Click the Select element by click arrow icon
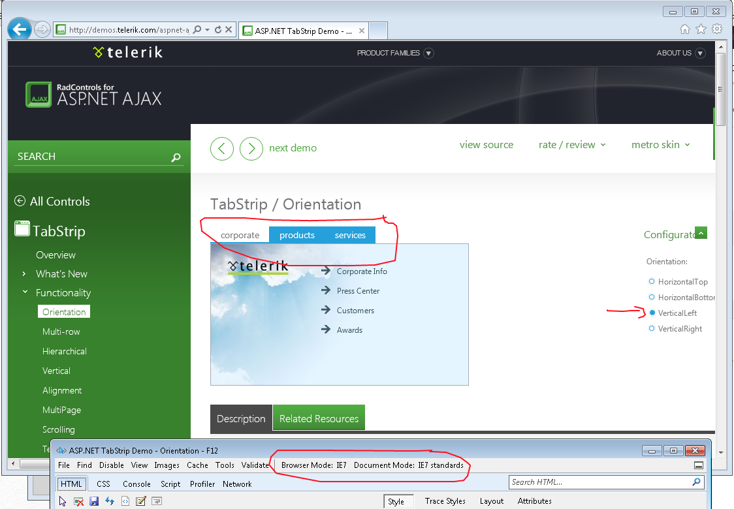Viewport: 734px width, 509px height. (63, 502)
